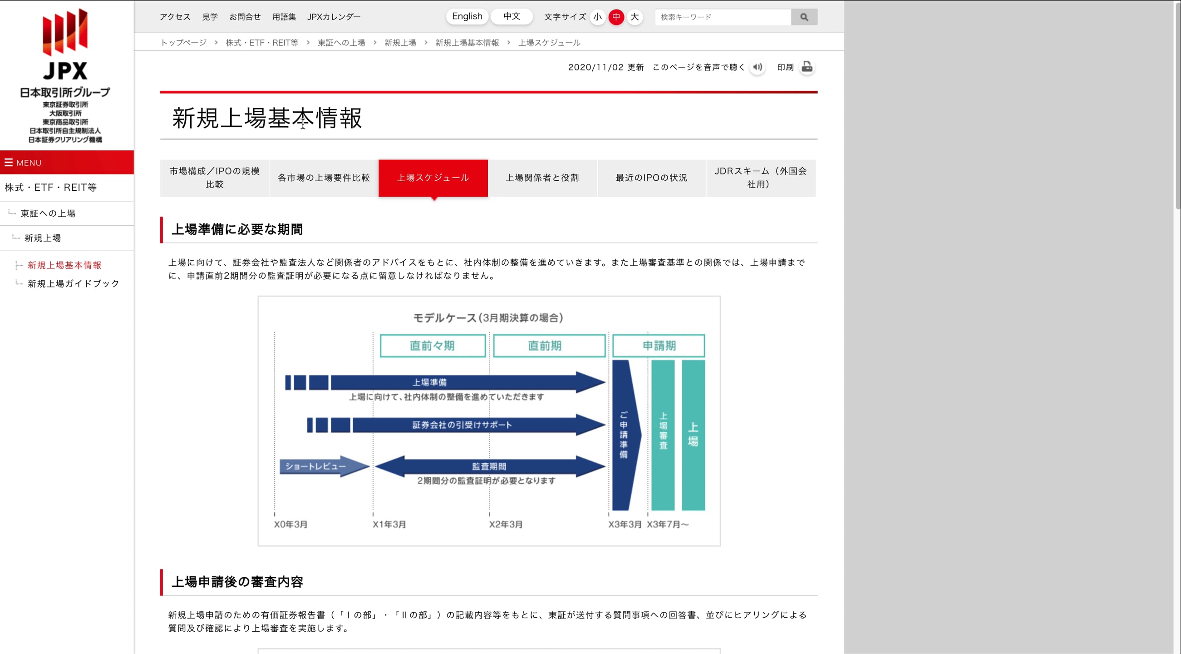Image resolution: width=1181 pixels, height=654 pixels.
Task: Open the JPXカレンダー link
Action: click(333, 17)
